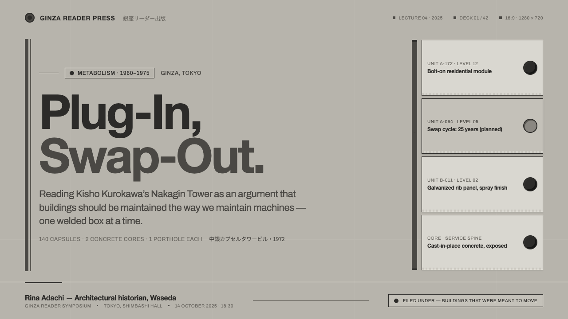Screen dimensions: 568x319
Task: Click the dot icon in the METABOLISM tag
Action: coord(72,73)
